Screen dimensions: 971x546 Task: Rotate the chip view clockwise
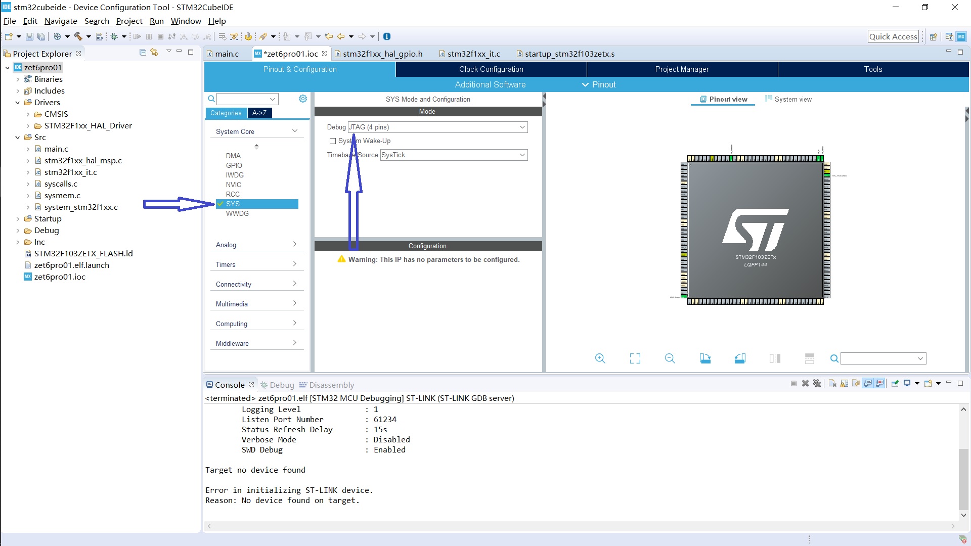tap(705, 358)
